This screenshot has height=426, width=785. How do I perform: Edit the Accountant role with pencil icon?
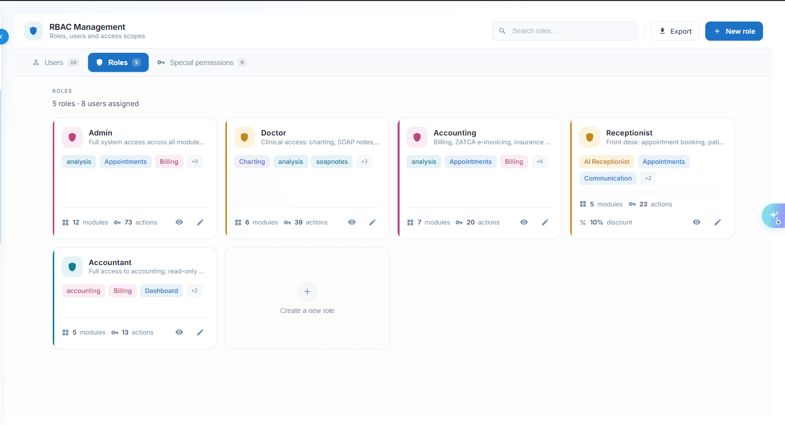point(200,332)
